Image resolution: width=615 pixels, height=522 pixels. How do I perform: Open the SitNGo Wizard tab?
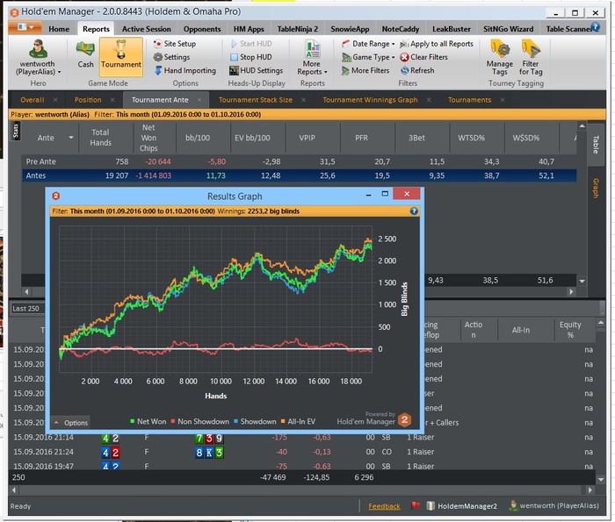point(509,29)
